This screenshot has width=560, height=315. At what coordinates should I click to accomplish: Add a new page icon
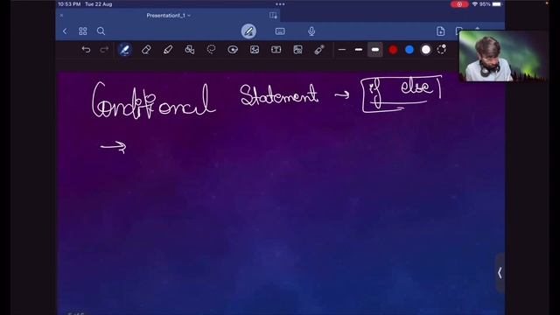click(441, 31)
